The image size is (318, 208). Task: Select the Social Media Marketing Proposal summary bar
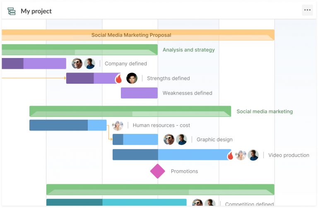pos(137,35)
